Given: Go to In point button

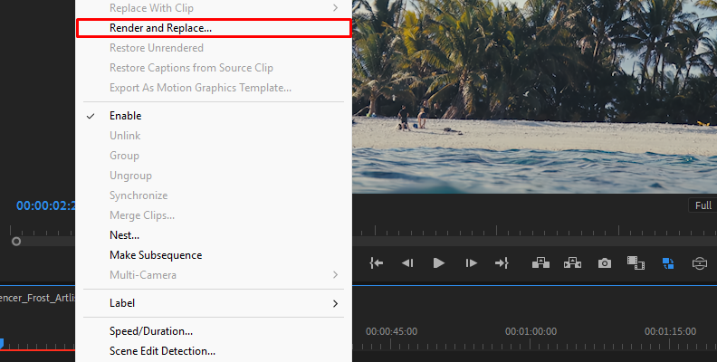Looking at the screenshot, I should click(x=376, y=262).
